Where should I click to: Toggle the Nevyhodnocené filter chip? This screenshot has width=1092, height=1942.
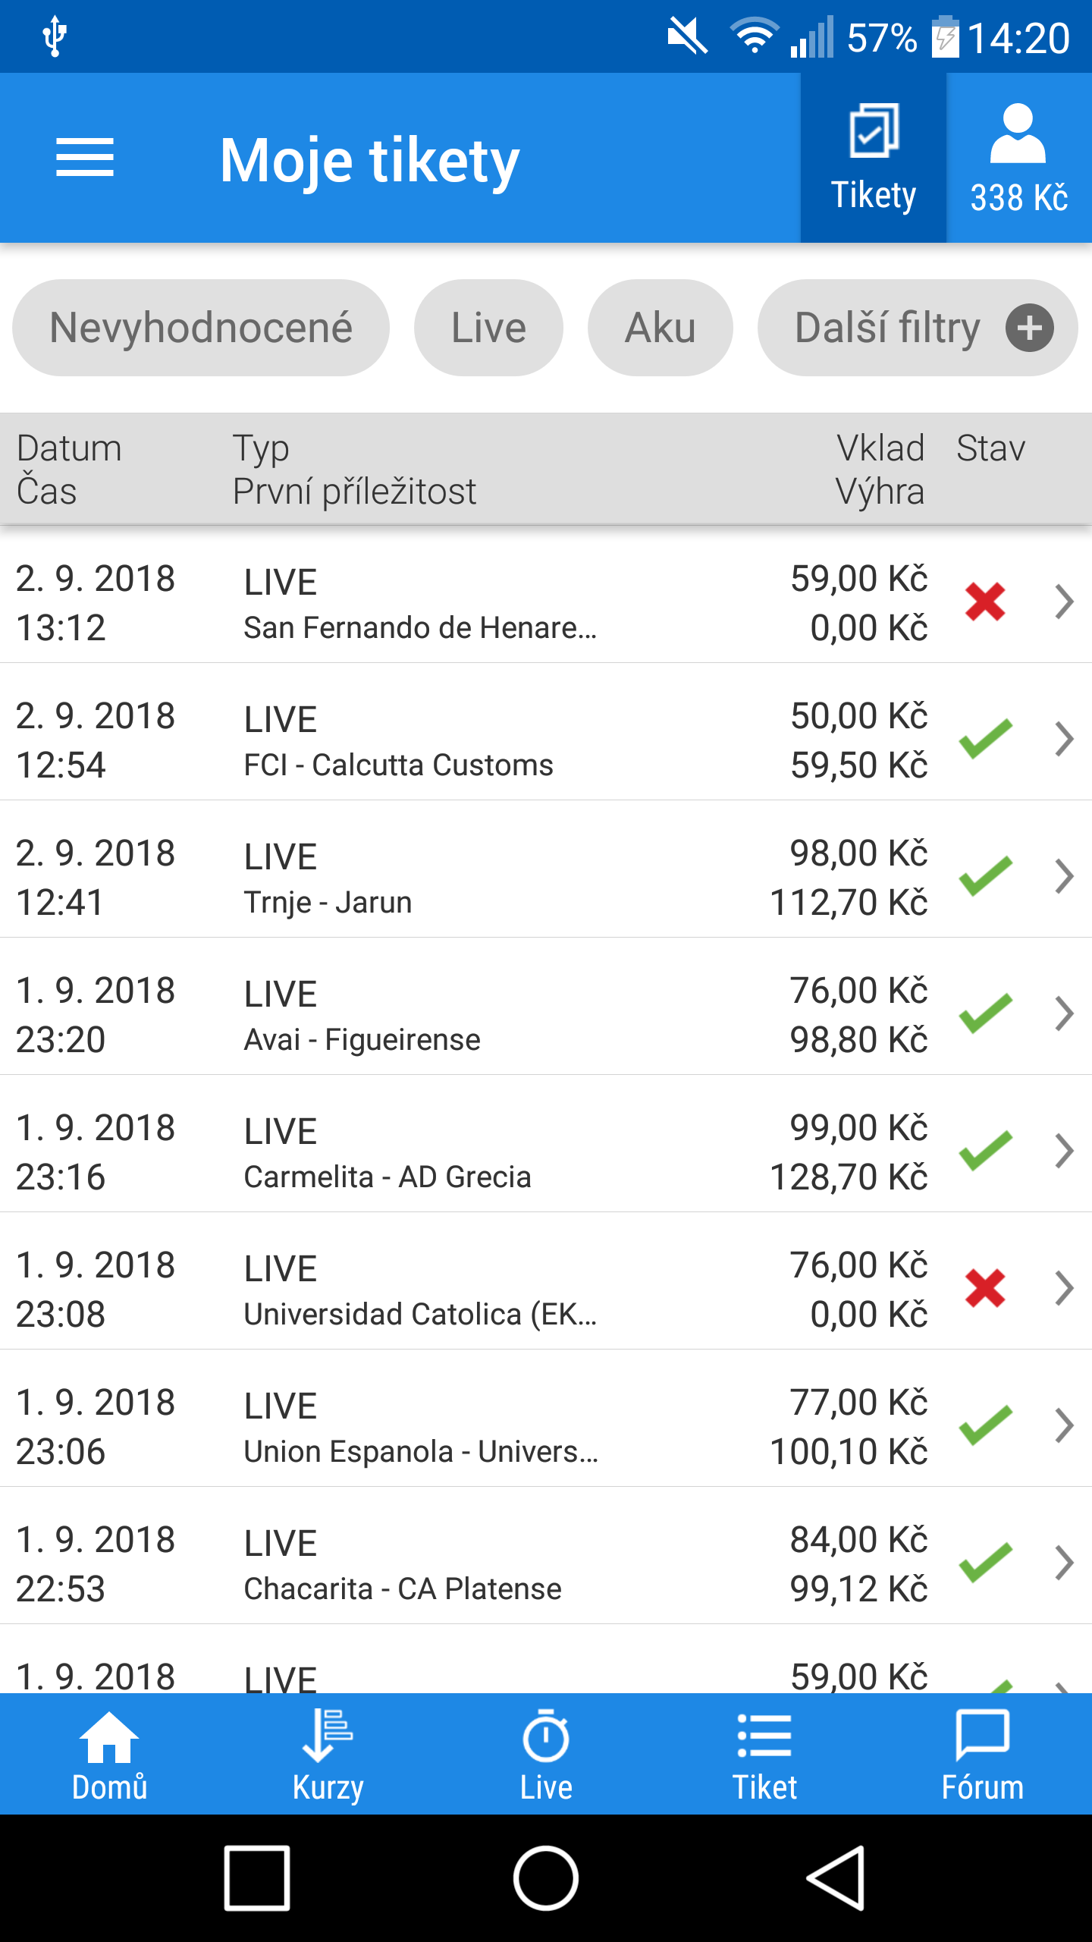(201, 328)
